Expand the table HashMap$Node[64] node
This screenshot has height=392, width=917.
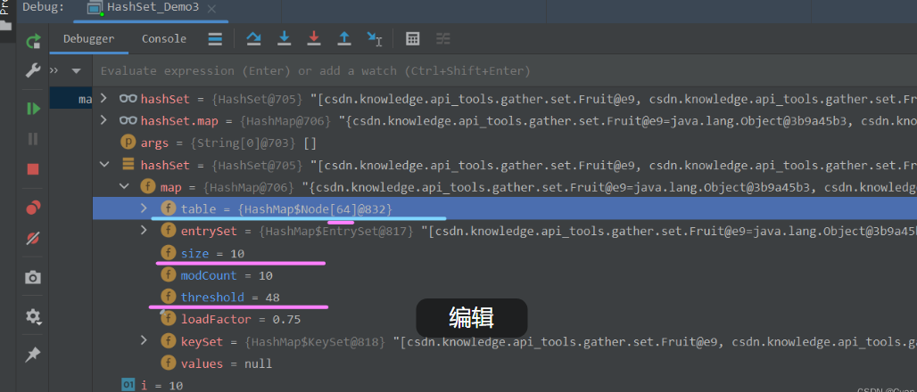click(144, 208)
